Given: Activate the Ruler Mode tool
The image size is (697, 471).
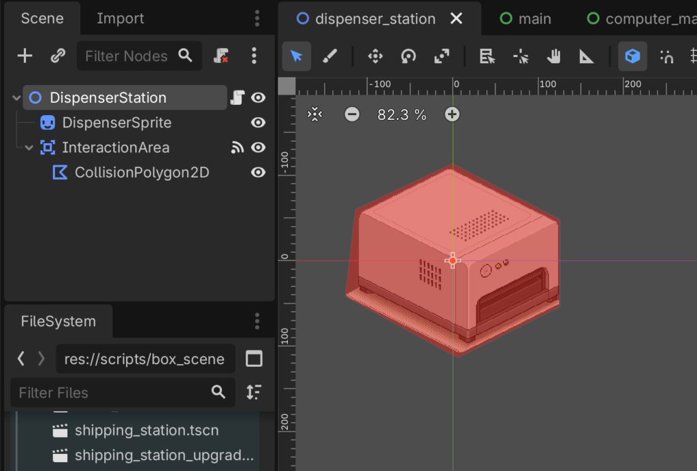Looking at the screenshot, I should tap(587, 56).
